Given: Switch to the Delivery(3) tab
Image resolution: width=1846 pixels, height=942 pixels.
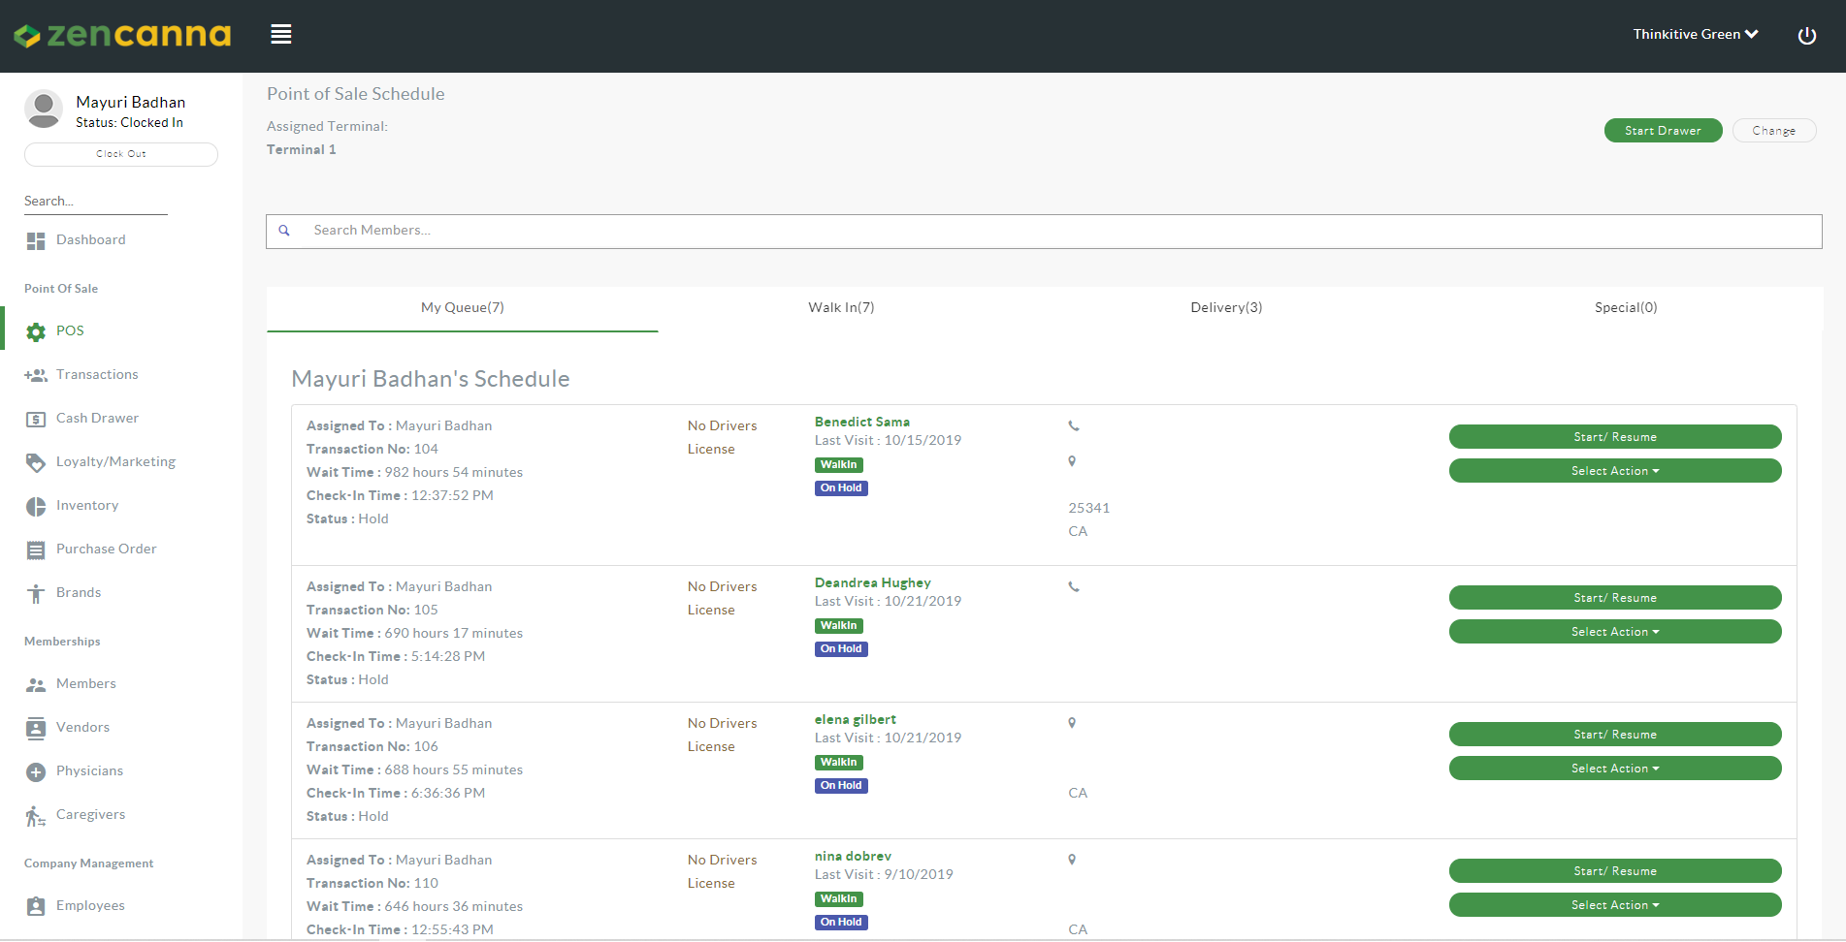Looking at the screenshot, I should [x=1226, y=308].
